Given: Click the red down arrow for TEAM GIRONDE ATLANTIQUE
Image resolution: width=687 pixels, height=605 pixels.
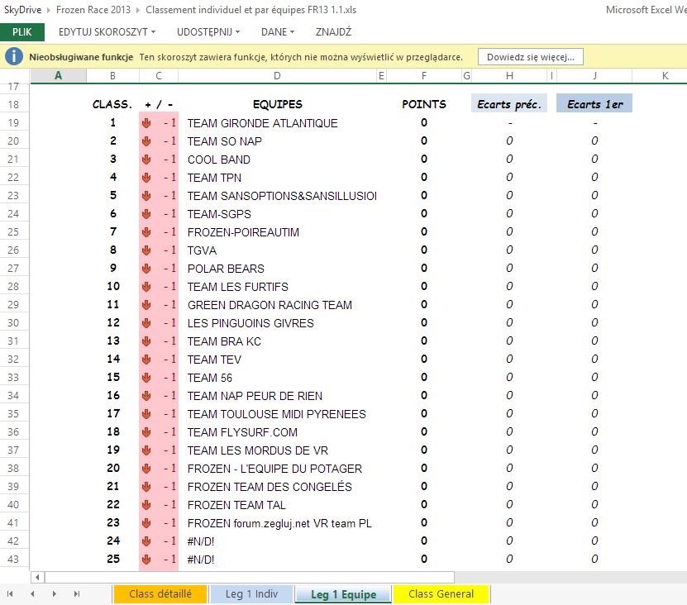Looking at the screenshot, I should coord(146,123).
